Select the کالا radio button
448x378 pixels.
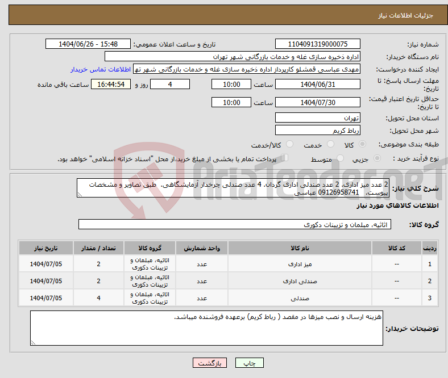(363, 145)
